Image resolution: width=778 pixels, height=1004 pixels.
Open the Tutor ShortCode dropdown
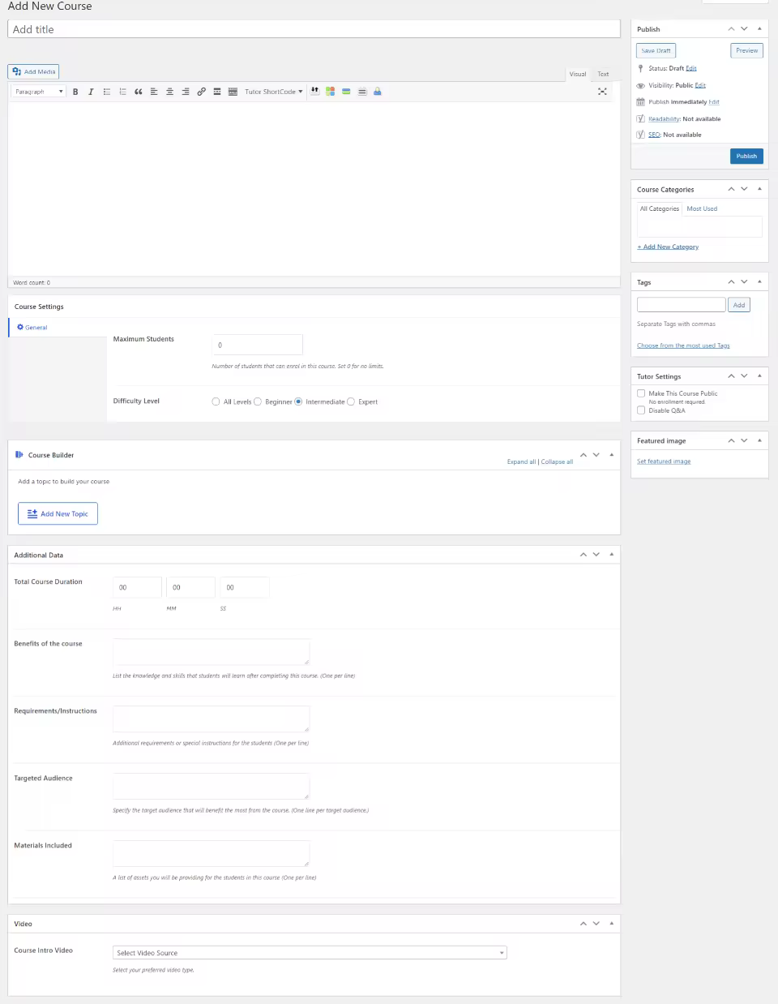click(x=273, y=92)
